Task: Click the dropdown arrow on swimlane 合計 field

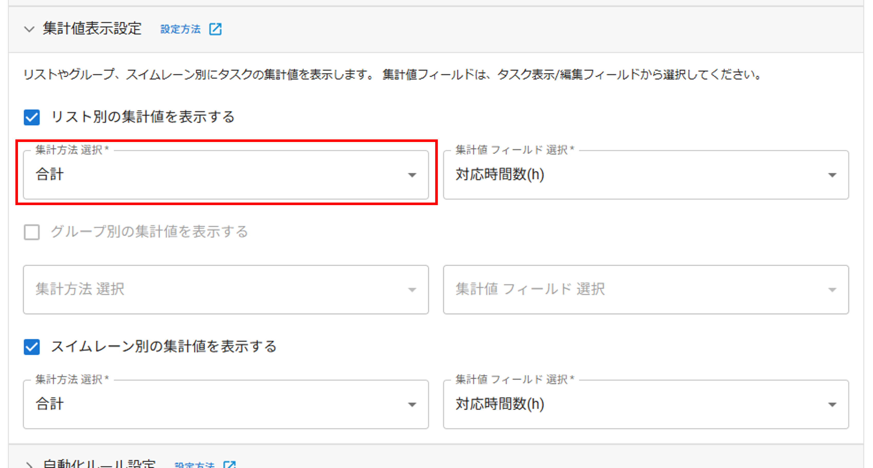Action: 412,404
